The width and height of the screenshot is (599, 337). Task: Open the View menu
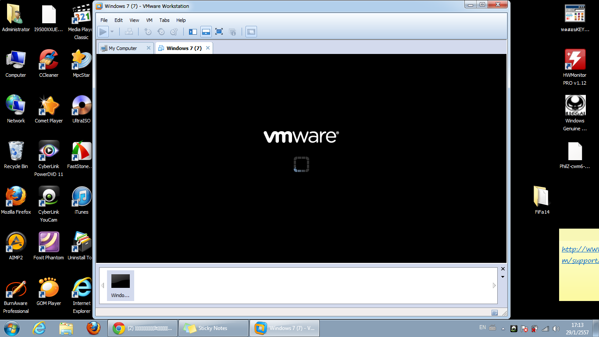[134, 20]
